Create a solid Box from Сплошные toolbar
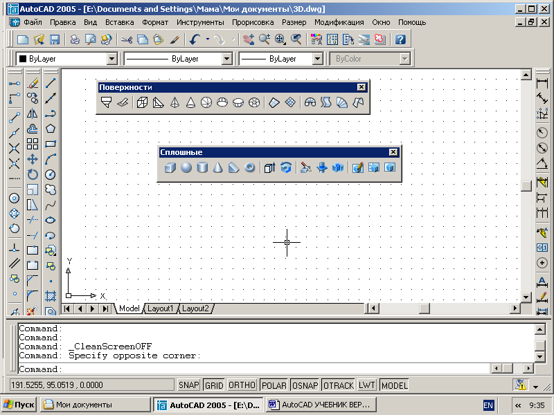This screenshot has width=554, height=415. coord(170,167)
